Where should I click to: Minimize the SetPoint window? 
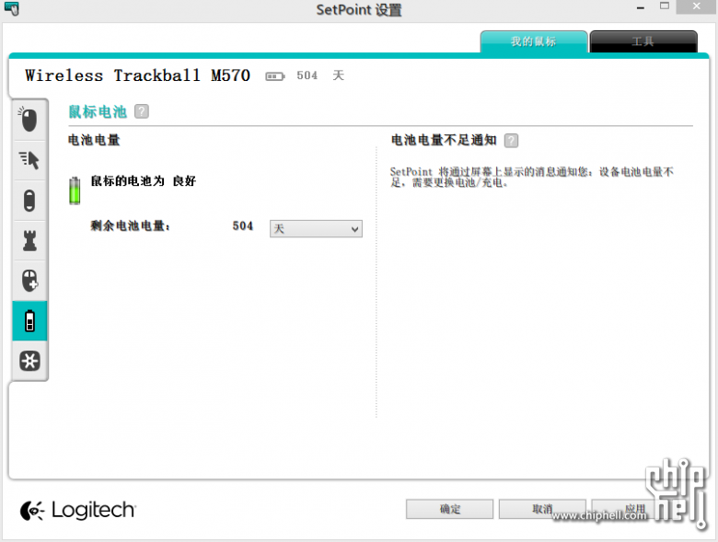pos(640,7)
